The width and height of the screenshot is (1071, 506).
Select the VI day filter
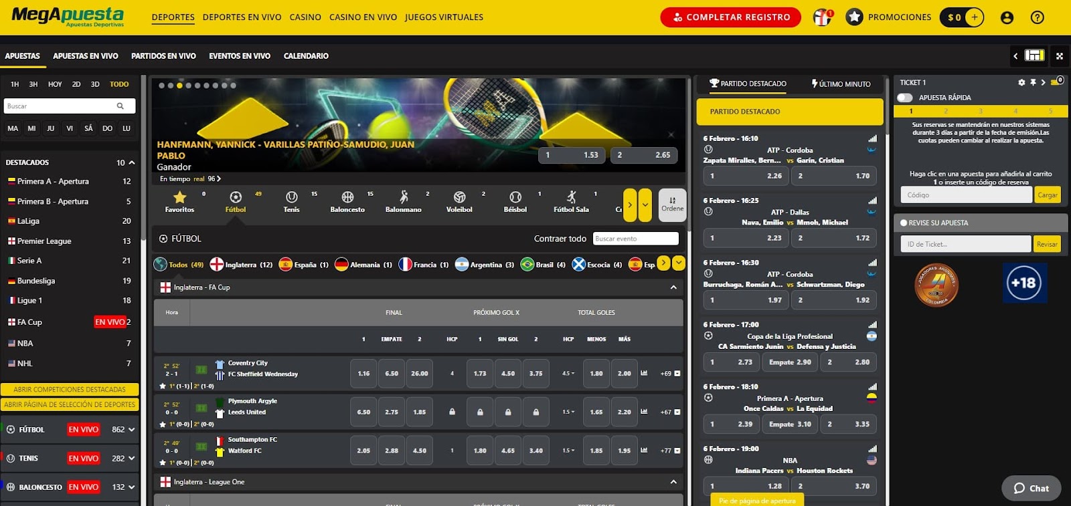pos(70,128)
